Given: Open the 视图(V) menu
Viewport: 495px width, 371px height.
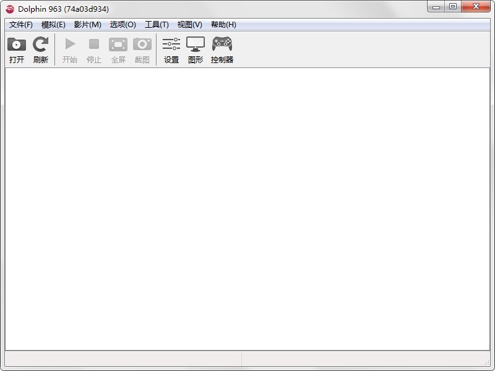Looking at the screenshot, I should [x=189, y=25].
